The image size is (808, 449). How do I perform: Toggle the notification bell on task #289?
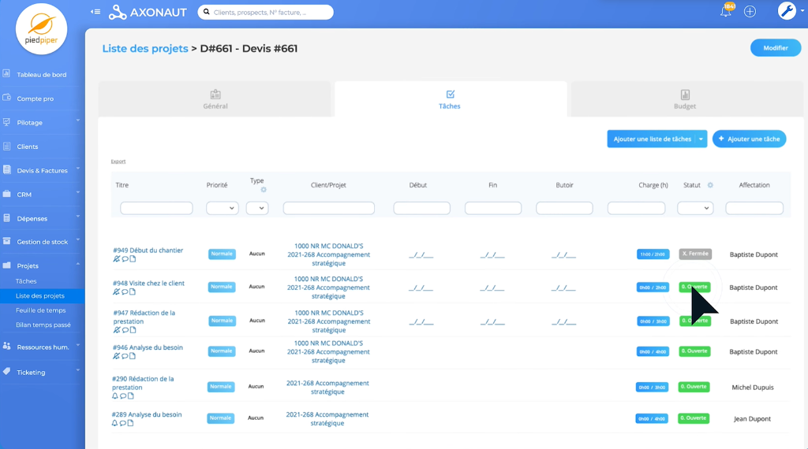point(115,423)
